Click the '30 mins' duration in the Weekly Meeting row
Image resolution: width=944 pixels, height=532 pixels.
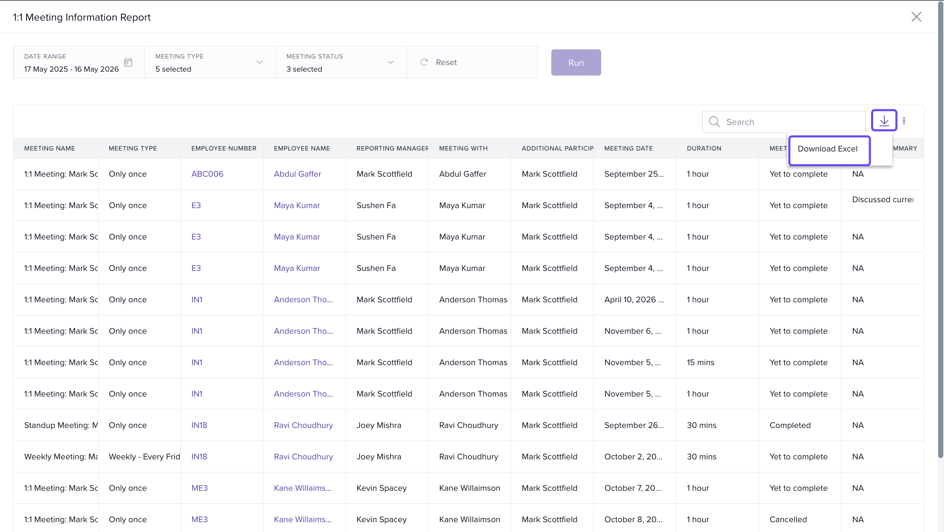(701, 457)
